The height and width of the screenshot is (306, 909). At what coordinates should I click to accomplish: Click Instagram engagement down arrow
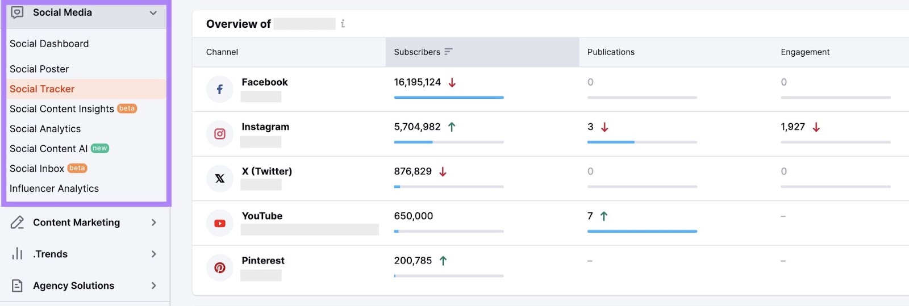pos(816,127)
